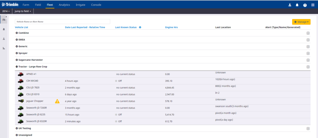Select the alerts bell sidebar icon
318x138 pixels.
pyautogui.click(x=4, y=29)
